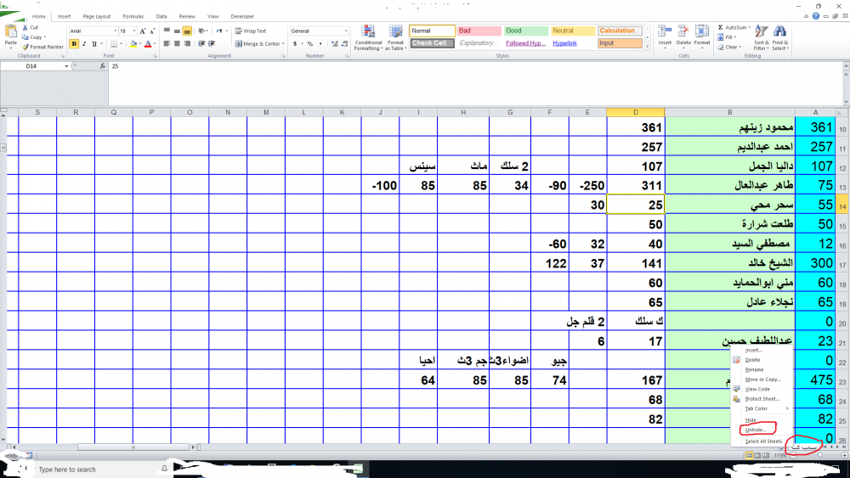Screen dimensions: 850x478
Task: Open the Name Box dropdown arrow
Action: (x=66, y=66)
